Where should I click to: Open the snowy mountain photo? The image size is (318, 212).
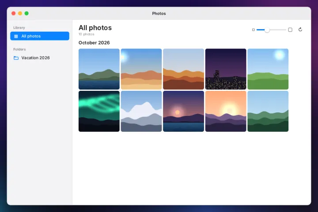(141, 111)
